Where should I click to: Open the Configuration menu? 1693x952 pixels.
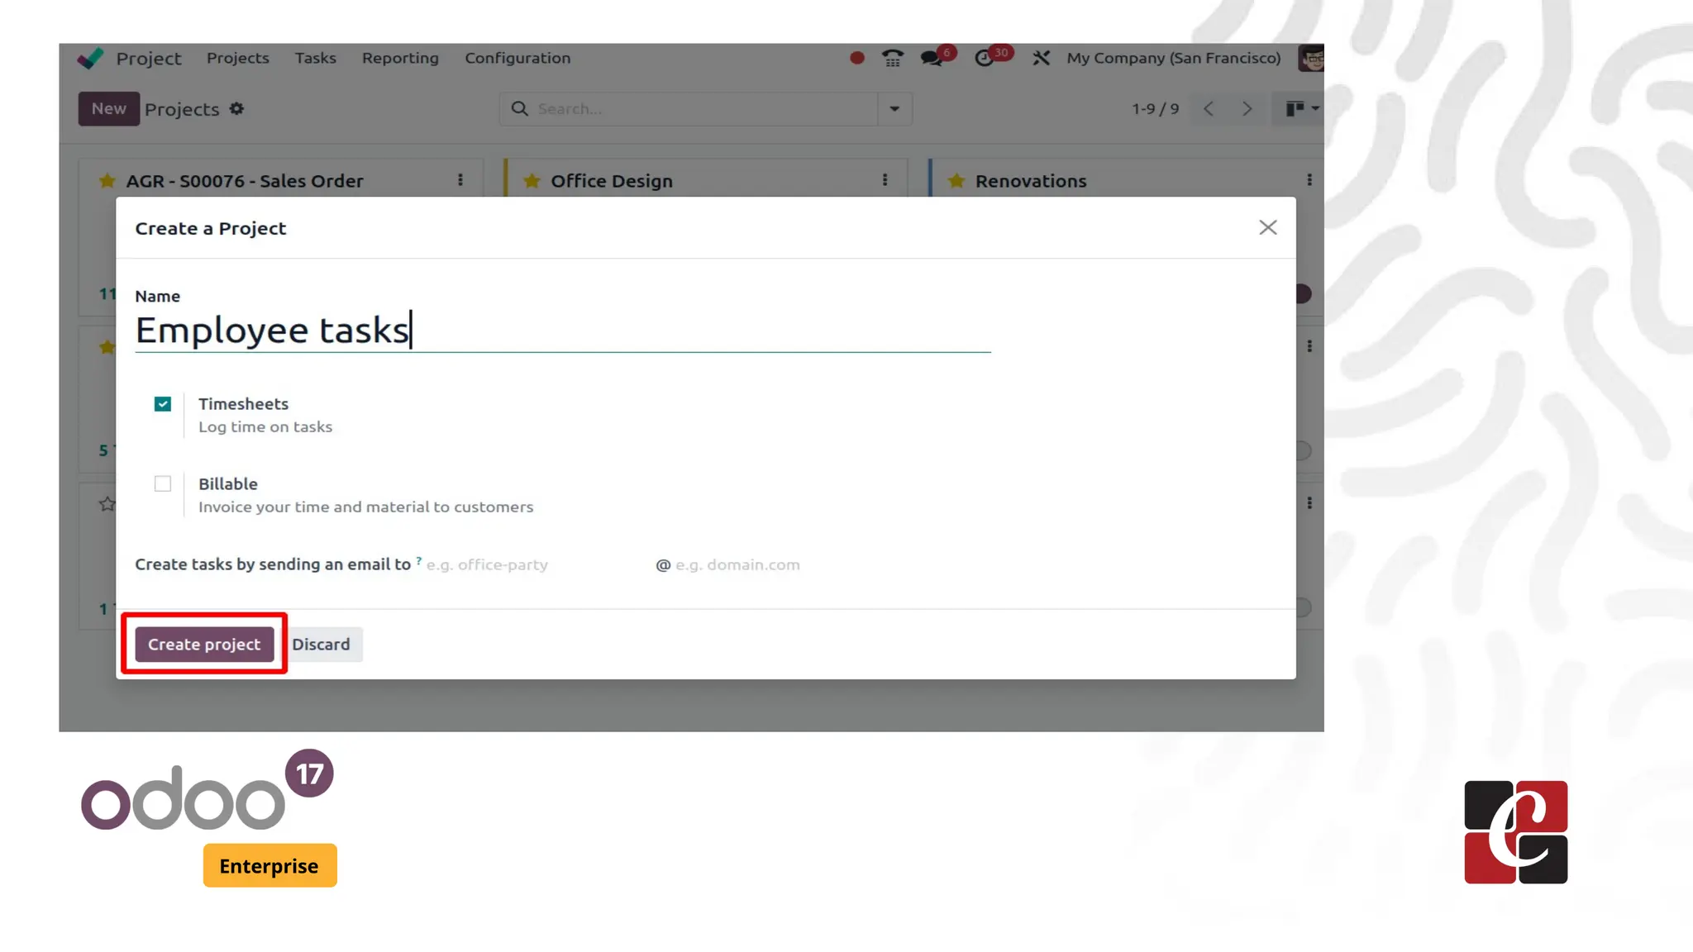[517, 58]
